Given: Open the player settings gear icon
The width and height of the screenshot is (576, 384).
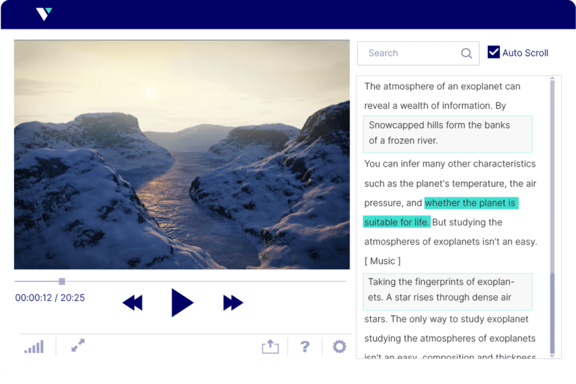Looking at the screenshot, I should 339,347.
